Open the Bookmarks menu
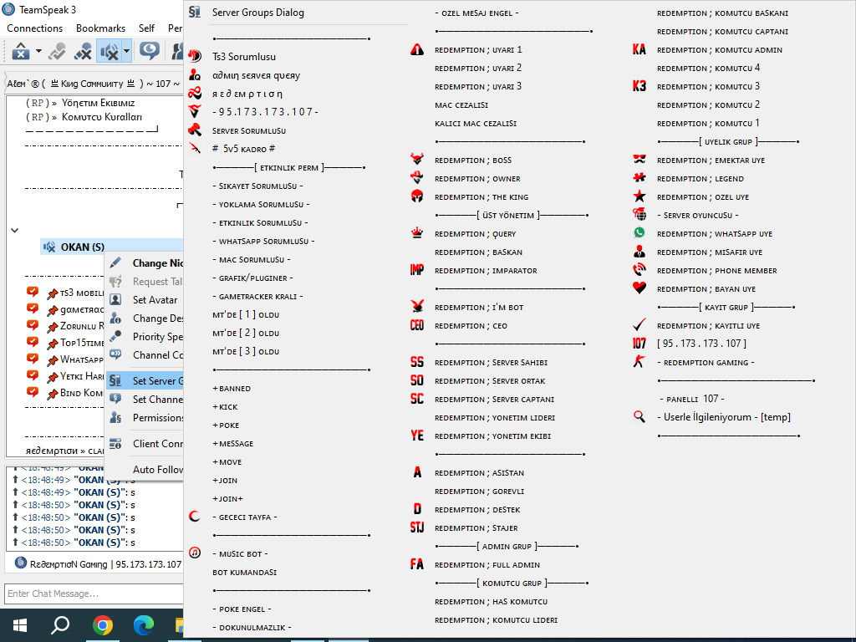 click(100, 28)
